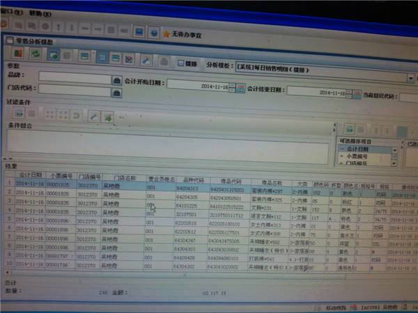Toggle the 横排 checkbox
Image resolution: width=418 pixels, height=313 pixels.
pyautogui.click(x=181, y=63)
